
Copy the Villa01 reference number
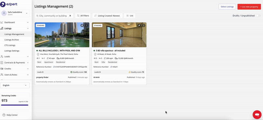[111, 67]
